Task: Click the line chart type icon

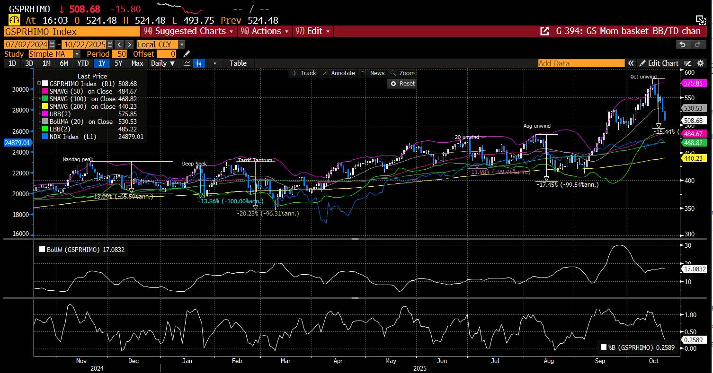Action: click(187, 63)
